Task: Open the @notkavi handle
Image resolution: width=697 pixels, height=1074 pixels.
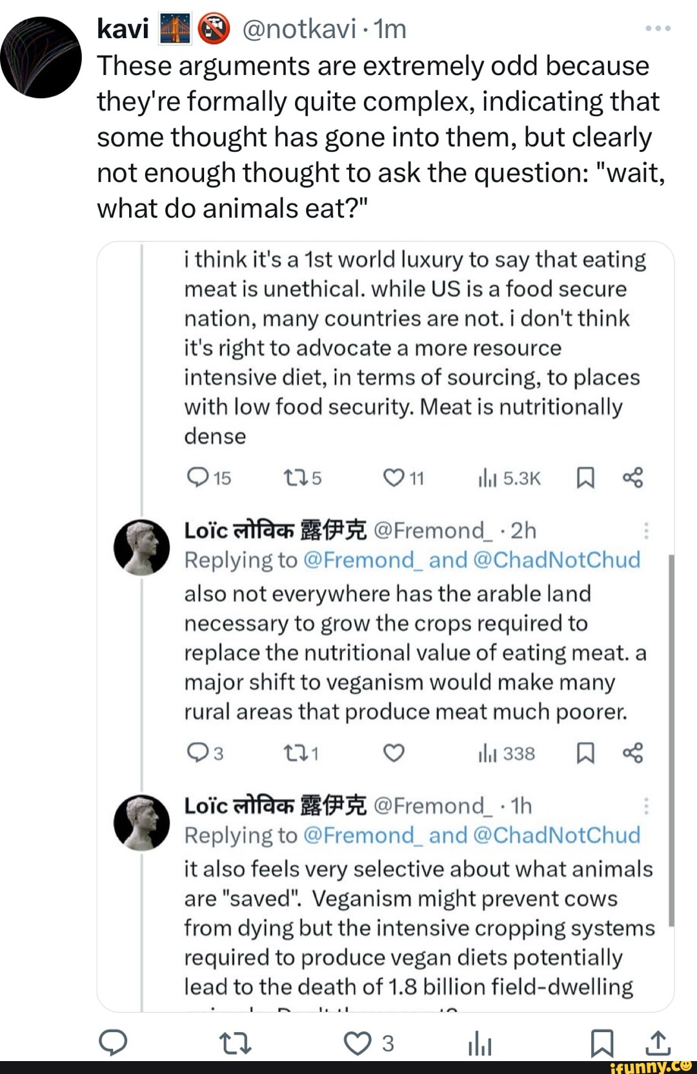Action: (299, 29)
